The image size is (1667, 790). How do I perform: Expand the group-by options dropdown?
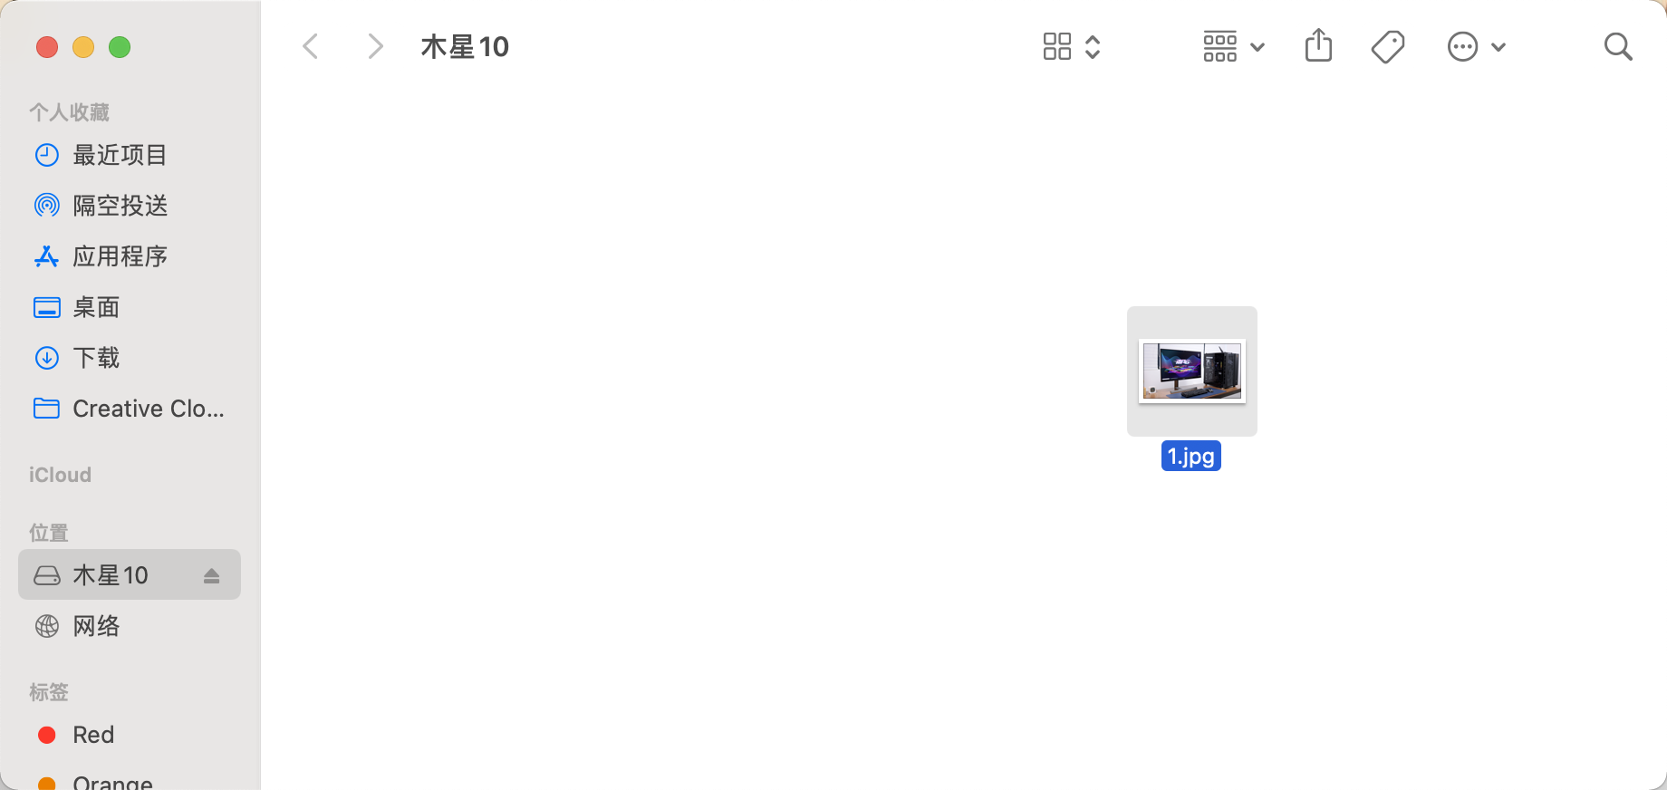click(x=1233, y=46)
